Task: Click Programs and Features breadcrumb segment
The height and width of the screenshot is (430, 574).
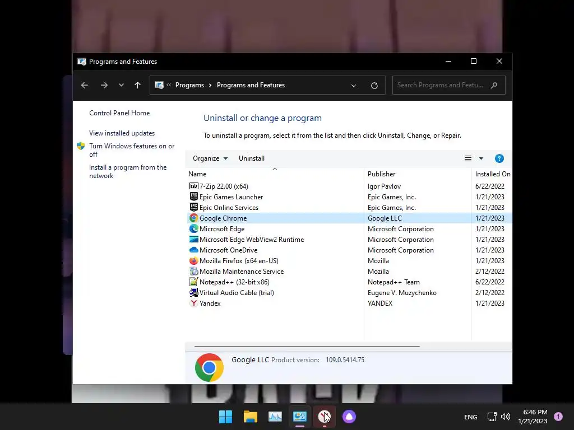Action: (251, 85)
